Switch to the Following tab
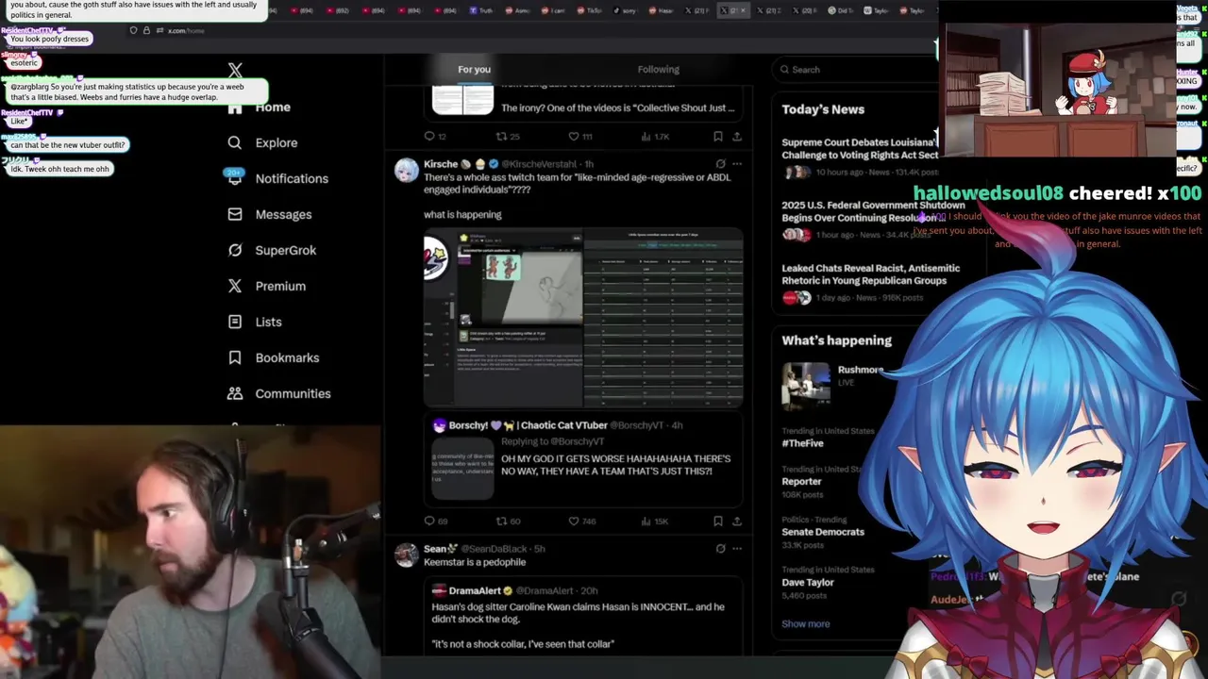This screenshot has width=1208, height=679. pyautogui.click(x=658, y=69)
